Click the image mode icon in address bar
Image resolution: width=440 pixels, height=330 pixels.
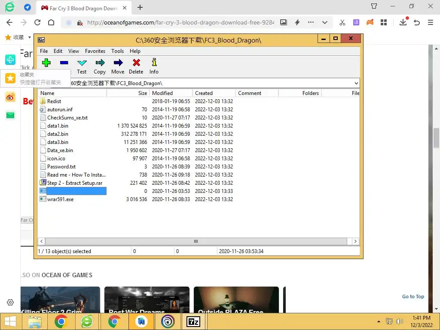coord(284,22)
